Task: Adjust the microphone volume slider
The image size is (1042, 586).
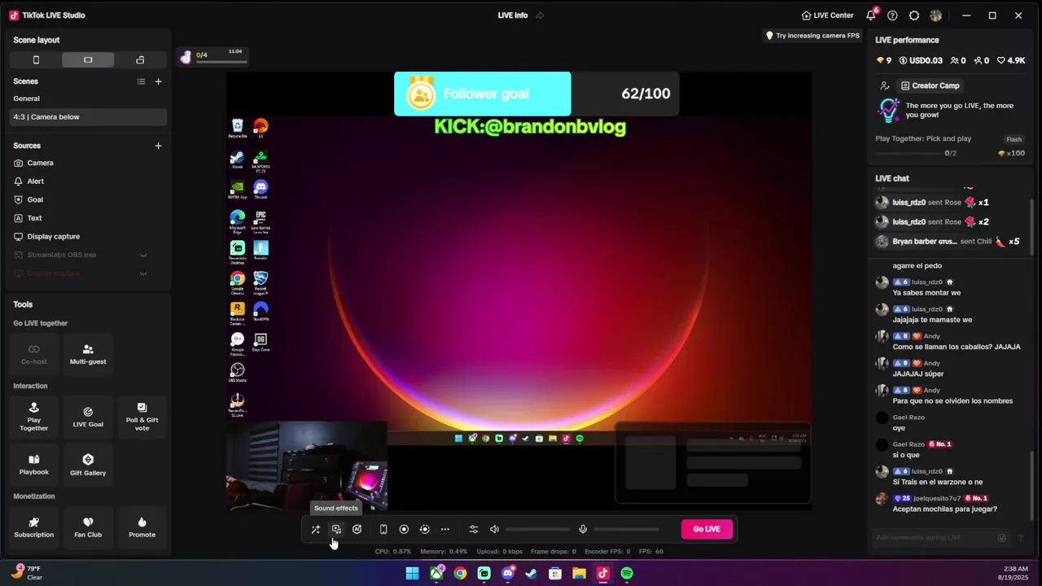Action: [626, 529]
